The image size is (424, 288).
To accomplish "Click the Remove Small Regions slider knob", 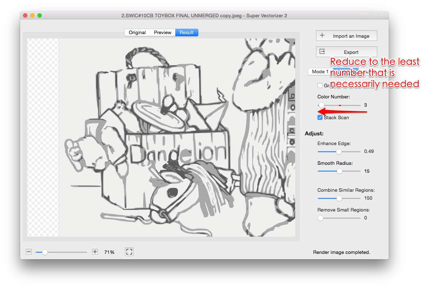I will coord(320,218).
